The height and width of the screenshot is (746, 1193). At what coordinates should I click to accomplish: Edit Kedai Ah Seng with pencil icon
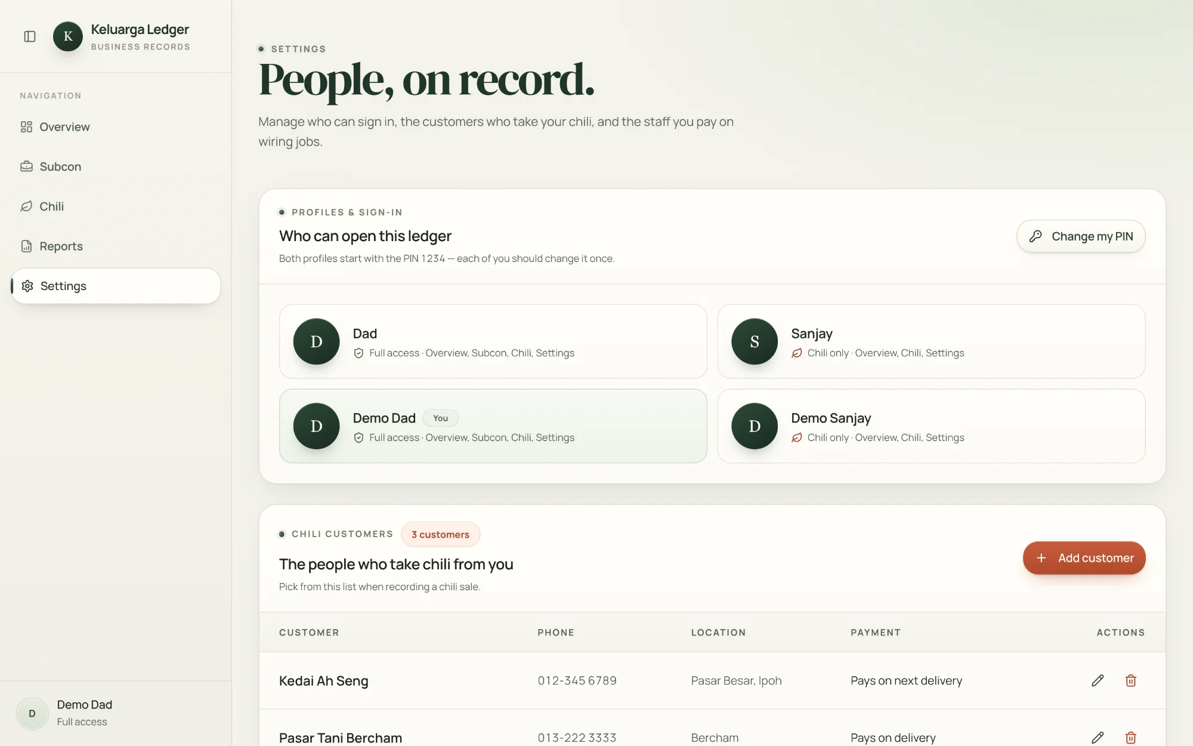click(1098, 681)
